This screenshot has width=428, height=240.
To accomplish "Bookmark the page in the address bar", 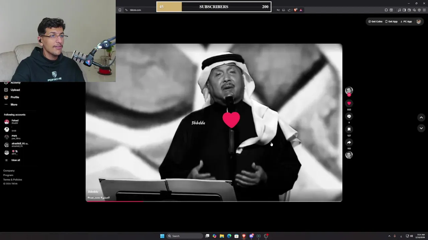I will [x=120, y=10].
